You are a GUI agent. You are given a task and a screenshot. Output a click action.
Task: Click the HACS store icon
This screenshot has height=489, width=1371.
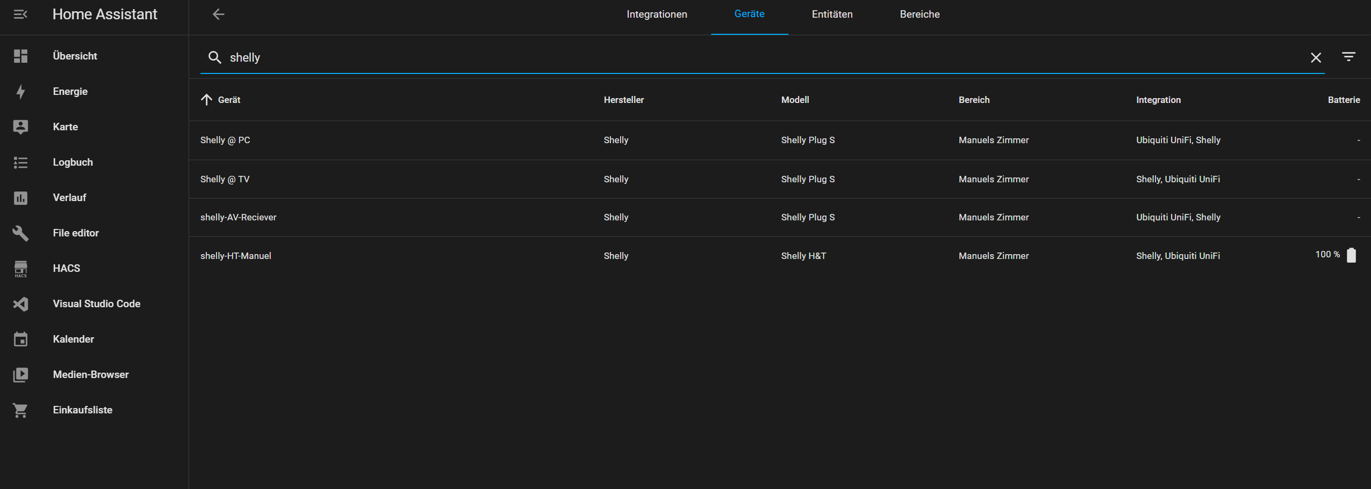tap(20, 269)
